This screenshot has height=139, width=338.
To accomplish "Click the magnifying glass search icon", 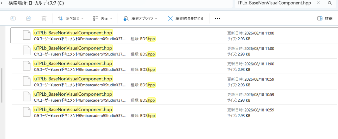I will tap(330, 3).
